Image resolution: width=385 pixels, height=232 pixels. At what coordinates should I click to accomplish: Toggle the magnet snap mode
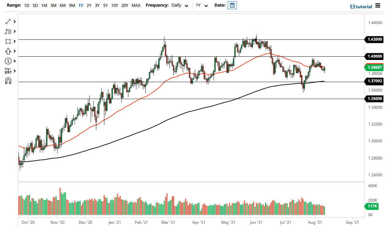pos(8,81)
